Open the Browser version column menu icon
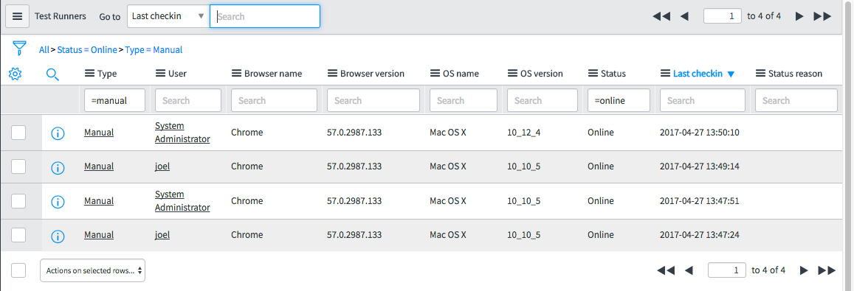Image resolution: width=854 pixels, height=291 pixels. (332, 74)
